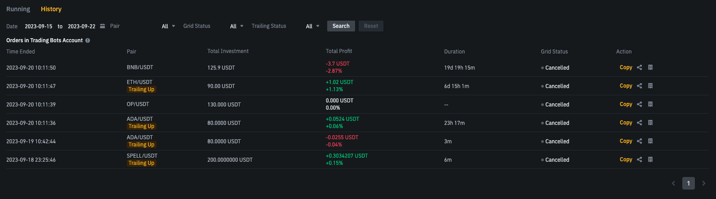Select the History tab
Viewport: 716px width, 199px height.
(x=51, y=9)
